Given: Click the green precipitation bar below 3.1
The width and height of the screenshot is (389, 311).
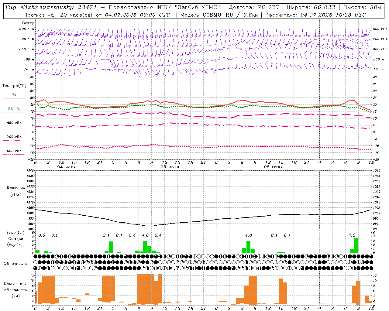Looking at the screenshot, I should (111, 247).
